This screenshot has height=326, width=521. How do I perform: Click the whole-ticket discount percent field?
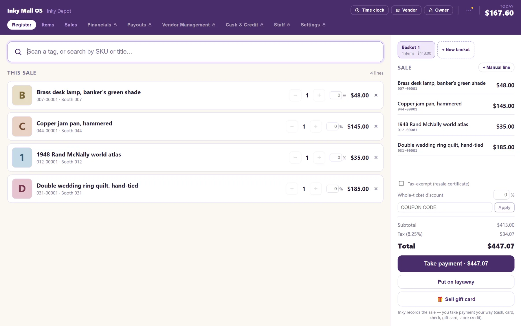pyautogui.click(x=501, y=195)
